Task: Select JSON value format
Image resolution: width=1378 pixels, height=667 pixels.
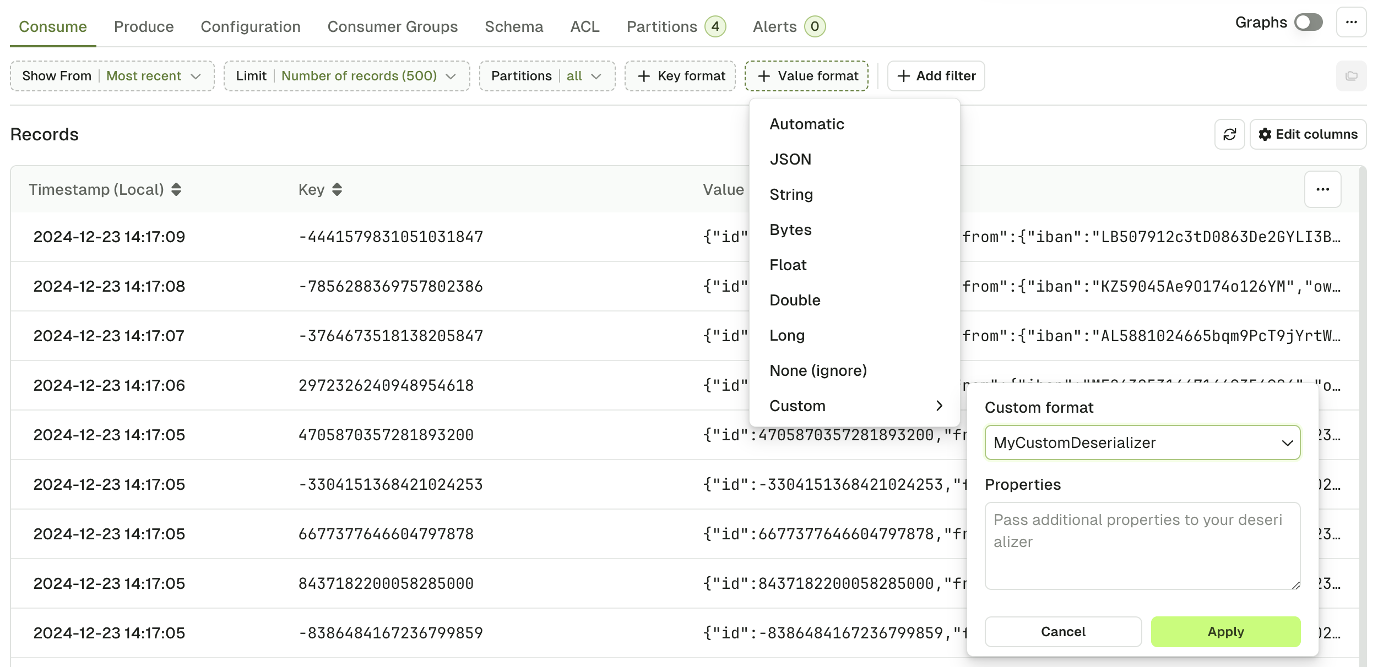Action: pos(855,160)
